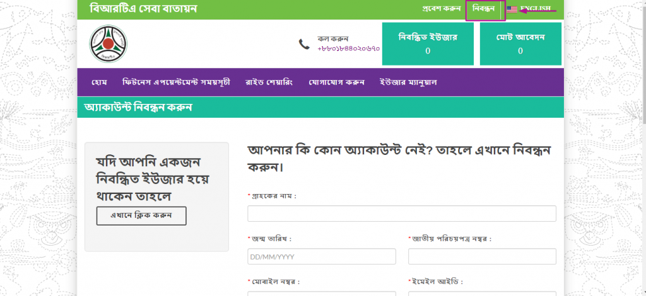Click the জাতীয় পরিচয়পত্র নম্বর field
646x296 pixels.
(482, 257)
